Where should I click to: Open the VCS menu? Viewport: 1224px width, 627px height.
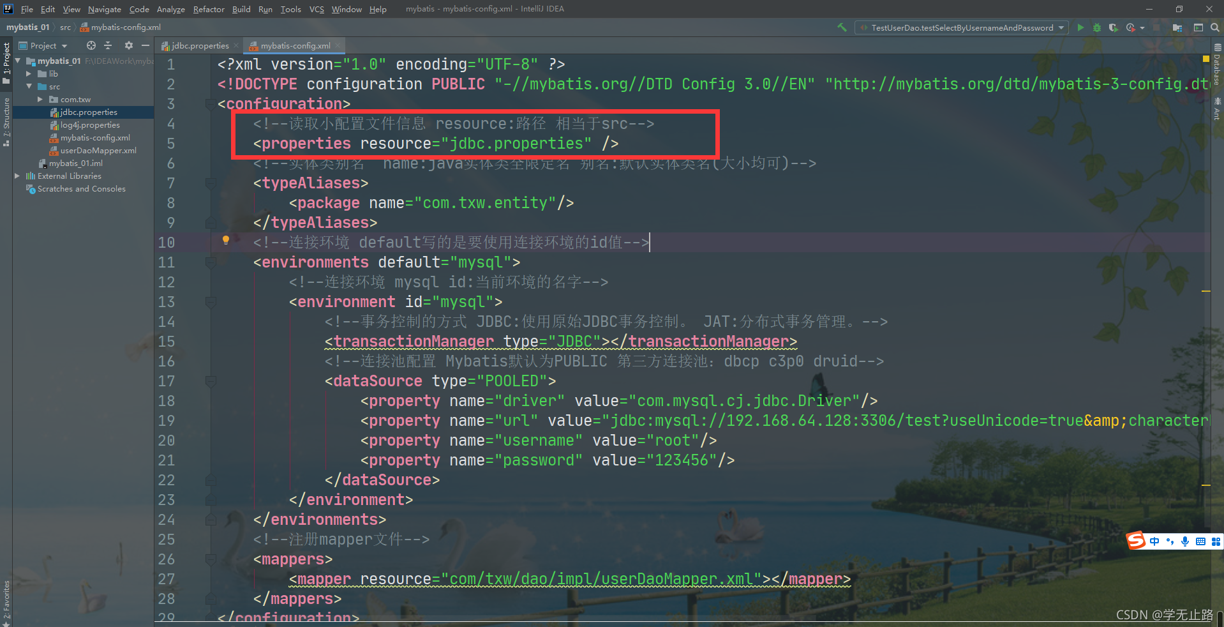[317, 9]
